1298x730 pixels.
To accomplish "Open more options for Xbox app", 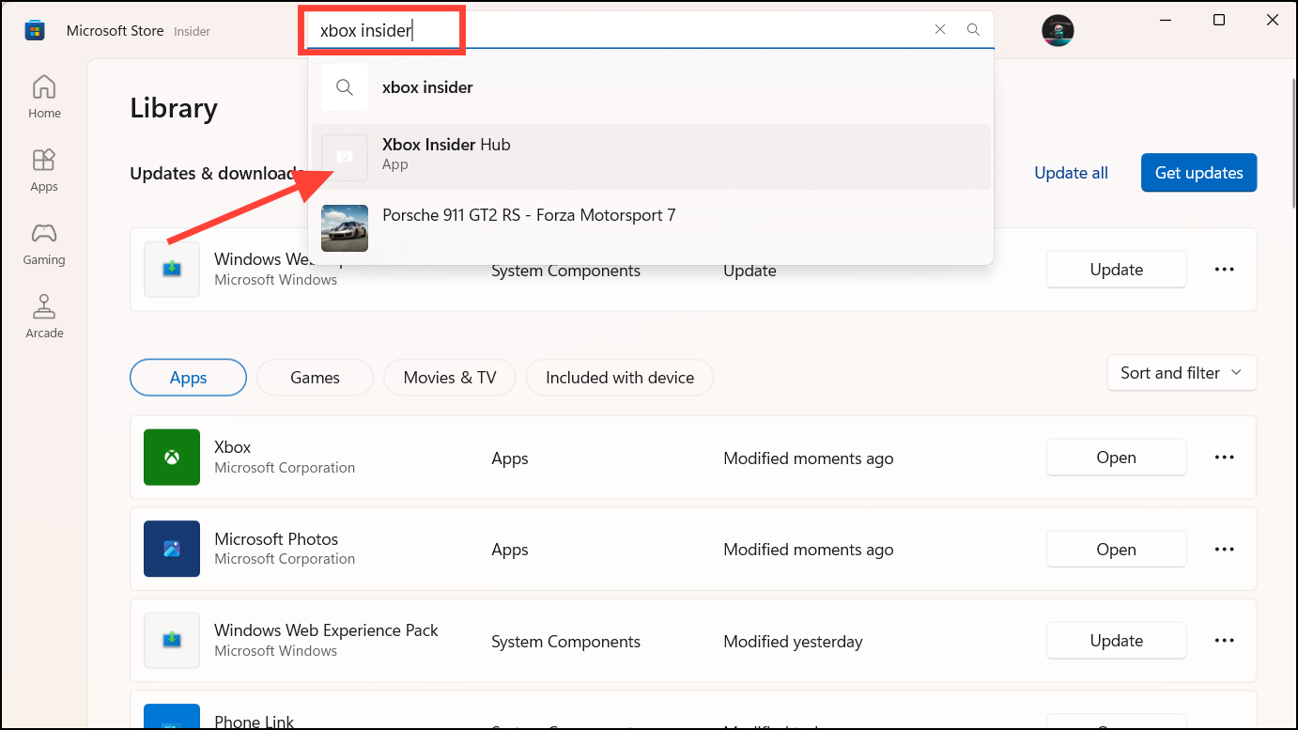I will click(x=1224, y=458).
